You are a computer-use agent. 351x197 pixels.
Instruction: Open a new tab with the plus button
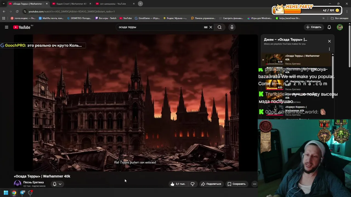[140, 4]
